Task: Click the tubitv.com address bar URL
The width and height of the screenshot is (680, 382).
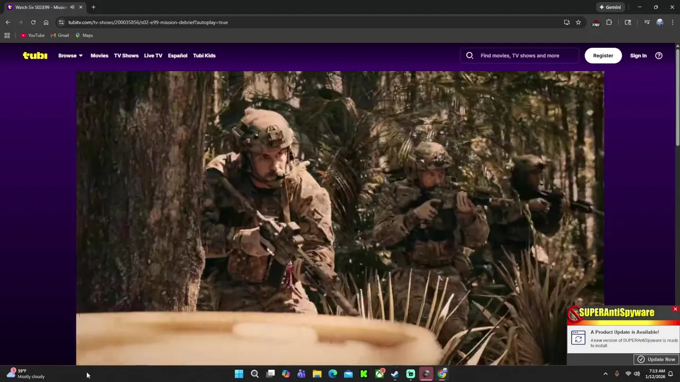Action: click(148, 22)
